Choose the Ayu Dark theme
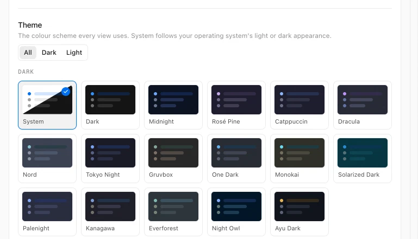 (300, 212)
